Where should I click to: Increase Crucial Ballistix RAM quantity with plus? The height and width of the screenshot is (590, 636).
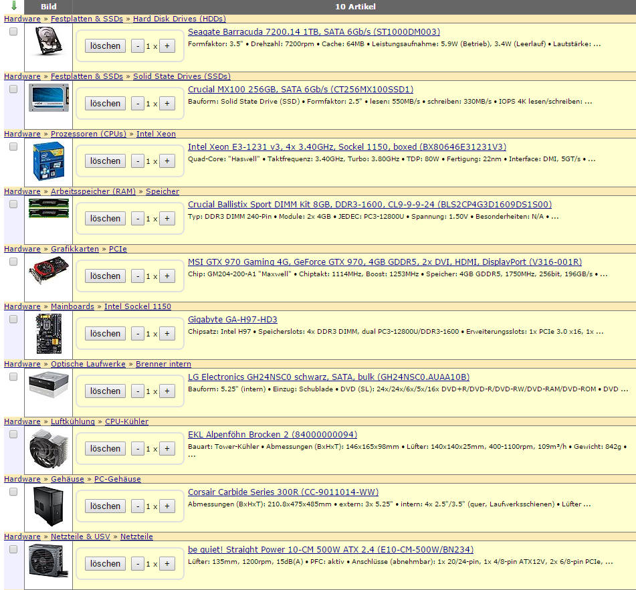167,219
